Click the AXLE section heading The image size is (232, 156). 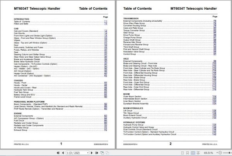tap(126, 59)
